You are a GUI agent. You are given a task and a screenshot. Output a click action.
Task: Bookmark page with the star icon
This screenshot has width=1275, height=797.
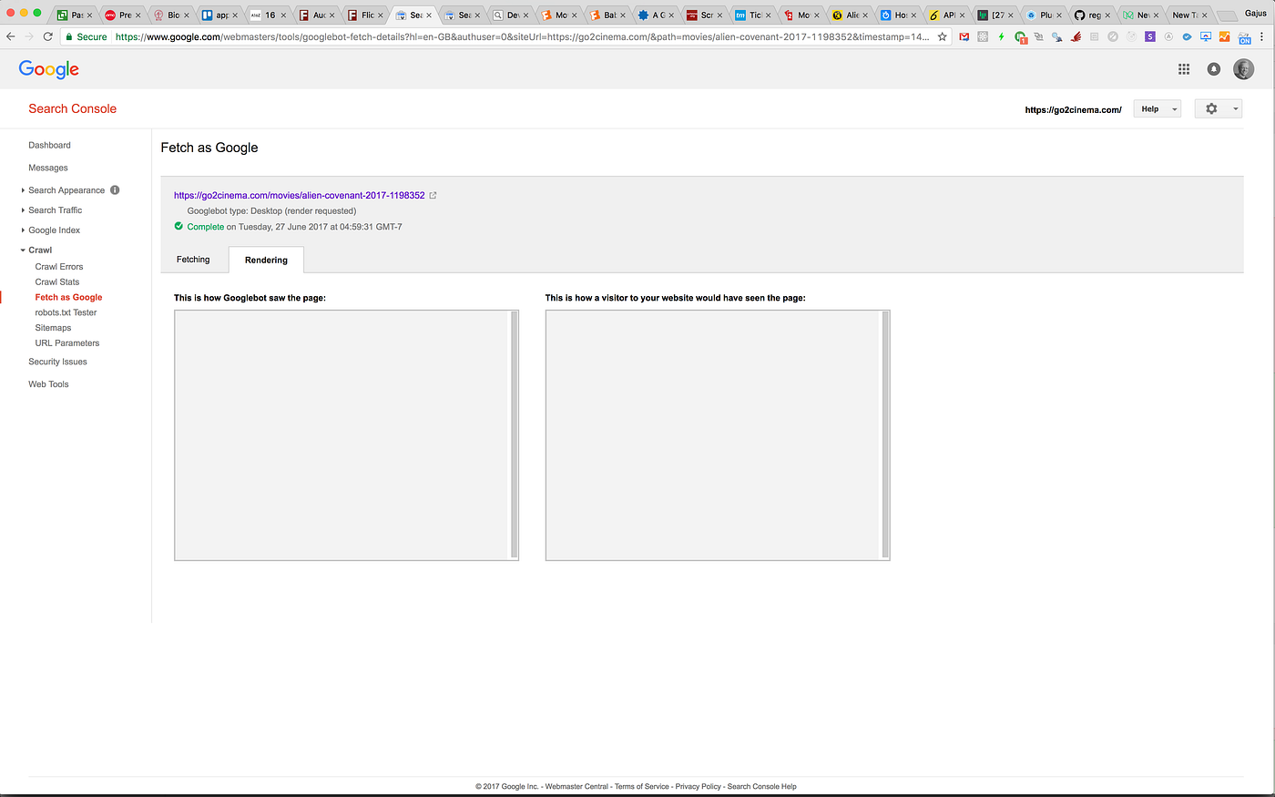tap(943, 36)
